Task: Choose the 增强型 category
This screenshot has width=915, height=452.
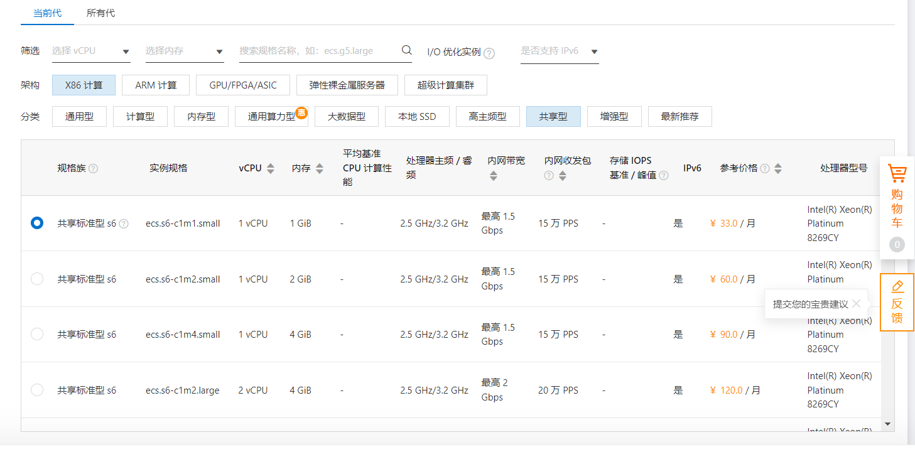Action: point(614,116)
